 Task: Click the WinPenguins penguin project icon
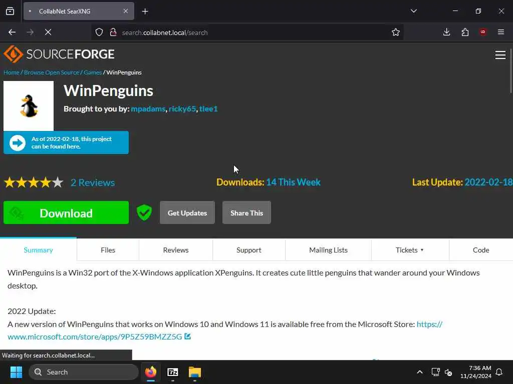click(29, 106)
